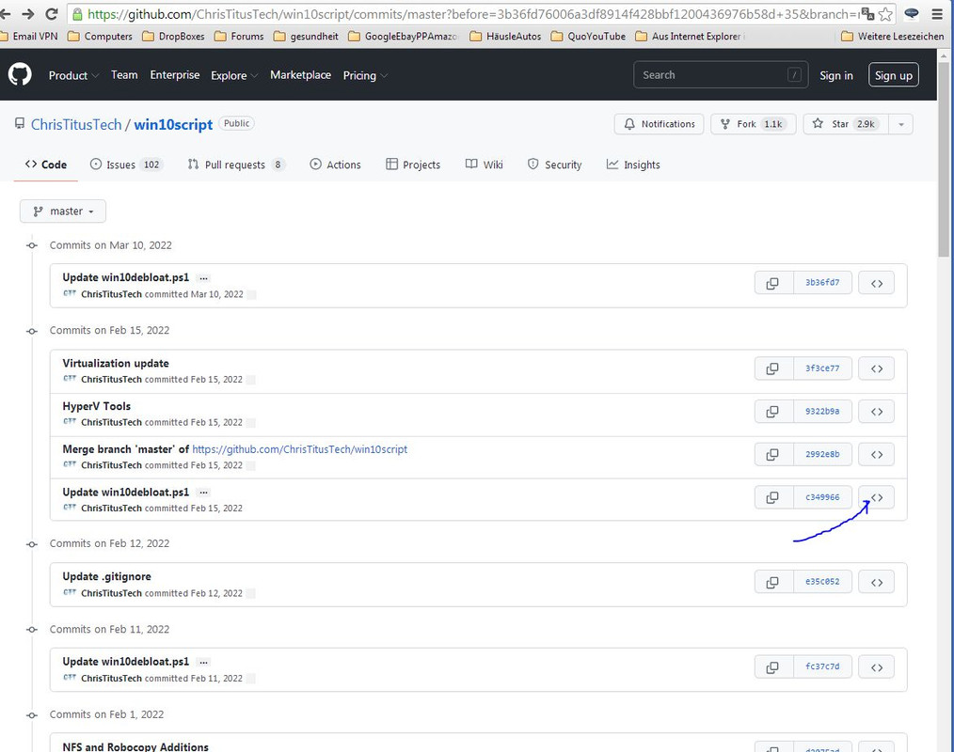
Task: Open the Projects tab
Action: pos(413,164)
